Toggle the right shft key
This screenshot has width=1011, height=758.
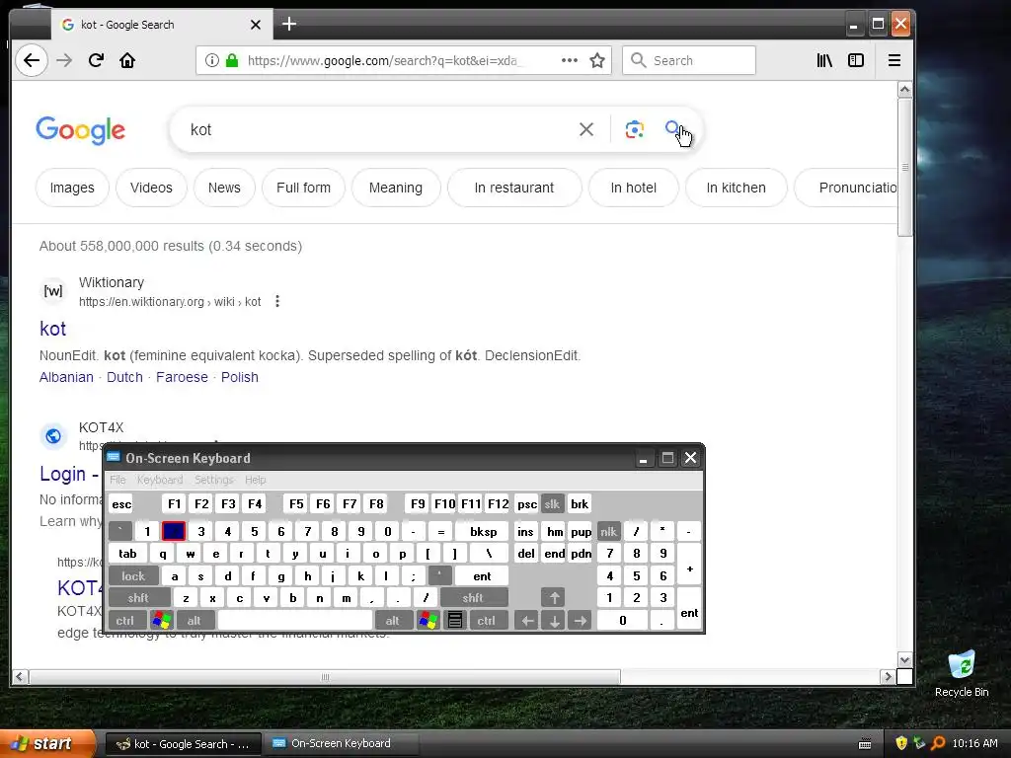coord(473,598)
